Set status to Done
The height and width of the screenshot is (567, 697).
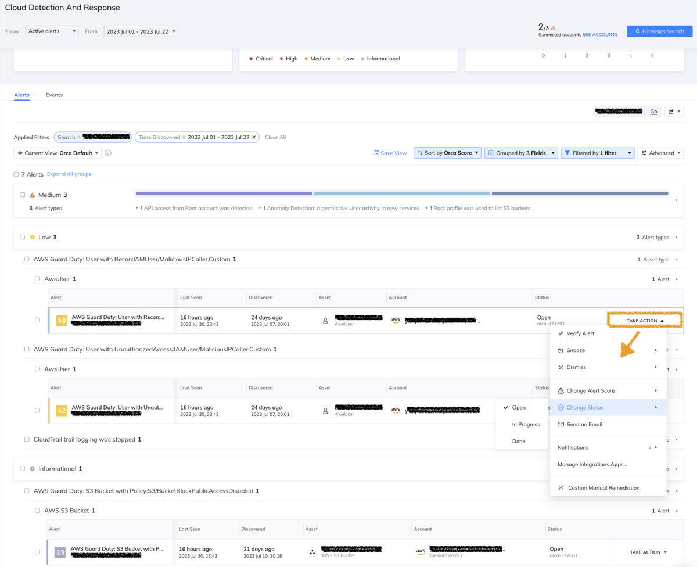pyautogui.click(x=522, y=441)
